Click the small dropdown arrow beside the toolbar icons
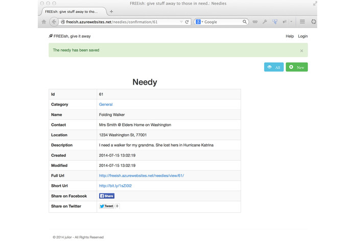 (x=291, y=22)
